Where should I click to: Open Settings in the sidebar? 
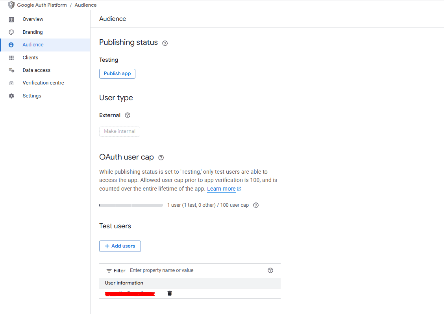click(31, 96)
